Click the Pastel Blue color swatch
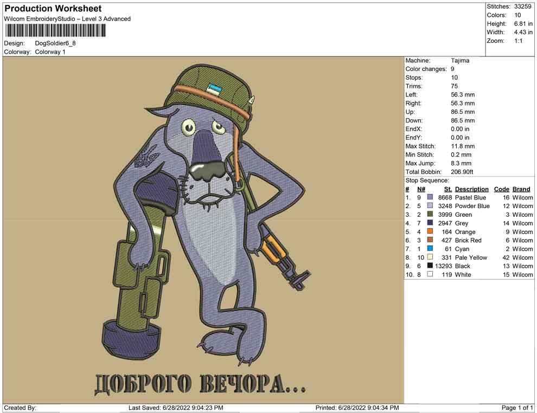The height and width of the screenshot is (413, 537). coord(430,198)
